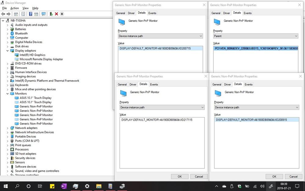Open Task View on the taskbar
The image size is (305, 191).
tap(40, 186)
